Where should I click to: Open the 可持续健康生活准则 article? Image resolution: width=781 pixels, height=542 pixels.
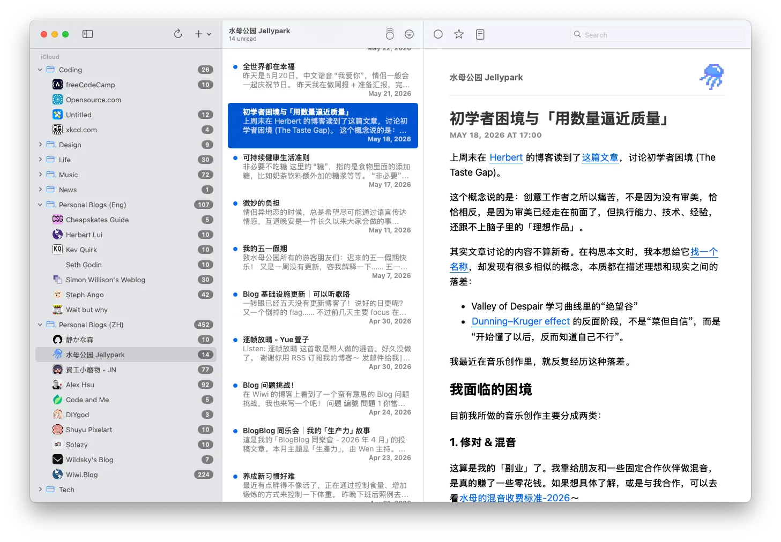pos(323,171)
